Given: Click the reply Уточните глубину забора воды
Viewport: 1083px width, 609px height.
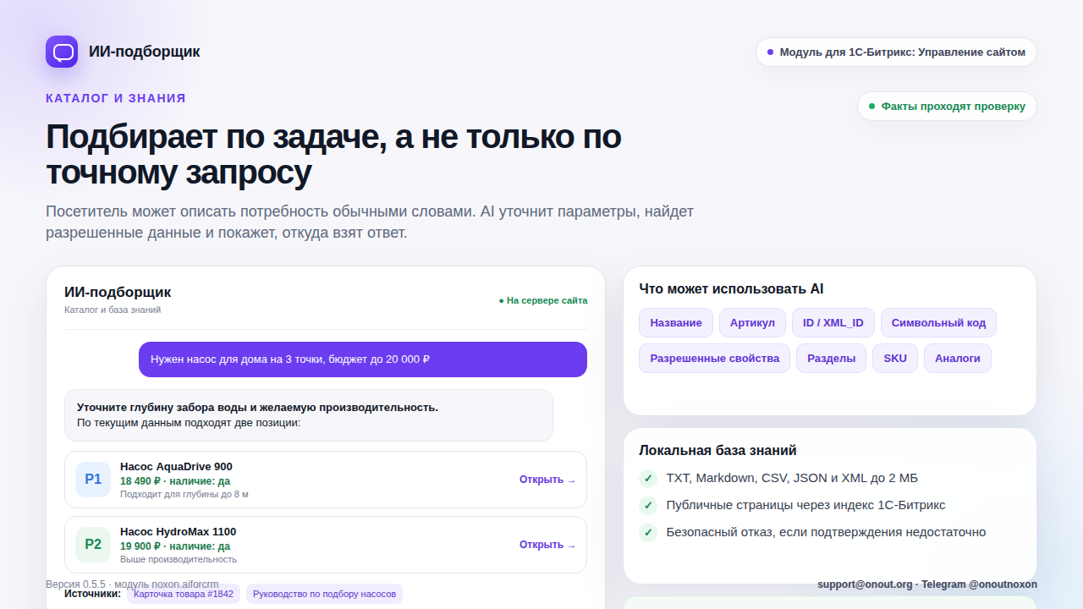Looking at the screenshot, I should point(309,415).
